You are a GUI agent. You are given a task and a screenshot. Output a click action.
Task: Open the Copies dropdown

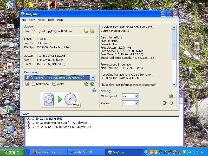click(x=137, y=103)
